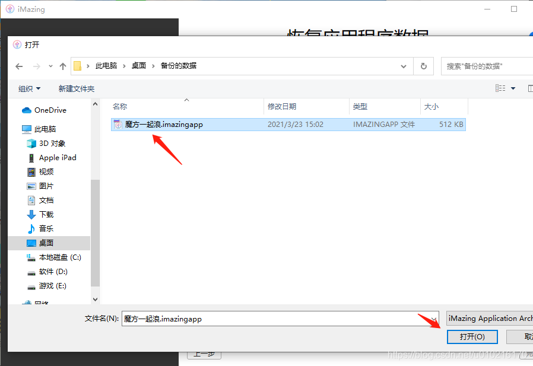The width and height of the screenshot is (533, 366).
Task: Open 游戏 (E:) drive
Action: coord(53,286)
